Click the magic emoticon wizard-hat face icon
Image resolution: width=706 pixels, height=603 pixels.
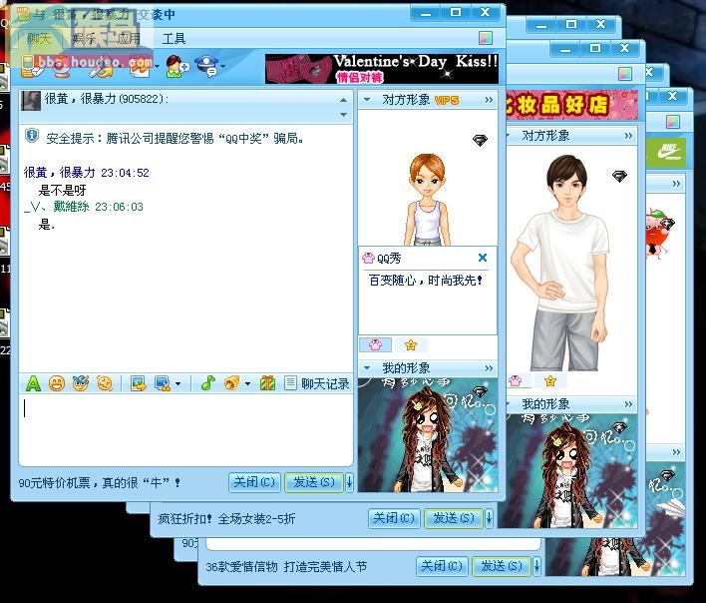point(81,383)
